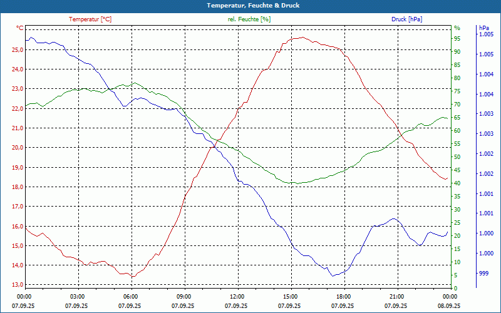Click the peak of the red temperature curve
This screenshot has height=313, width=501.
[302, 37]
